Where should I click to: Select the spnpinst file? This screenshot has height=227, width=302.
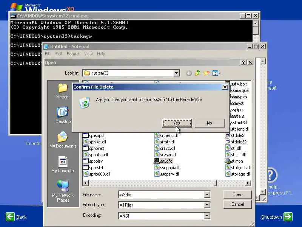[94, 148]
